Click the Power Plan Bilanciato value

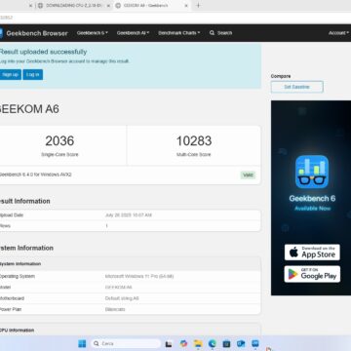(115, 309)
